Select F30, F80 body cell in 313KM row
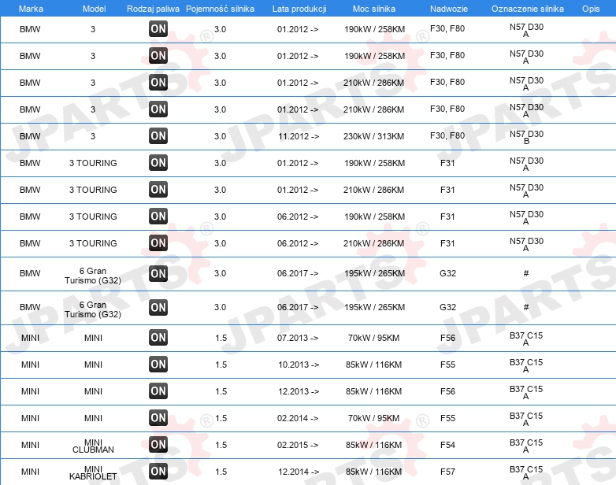 pos(447,135)
